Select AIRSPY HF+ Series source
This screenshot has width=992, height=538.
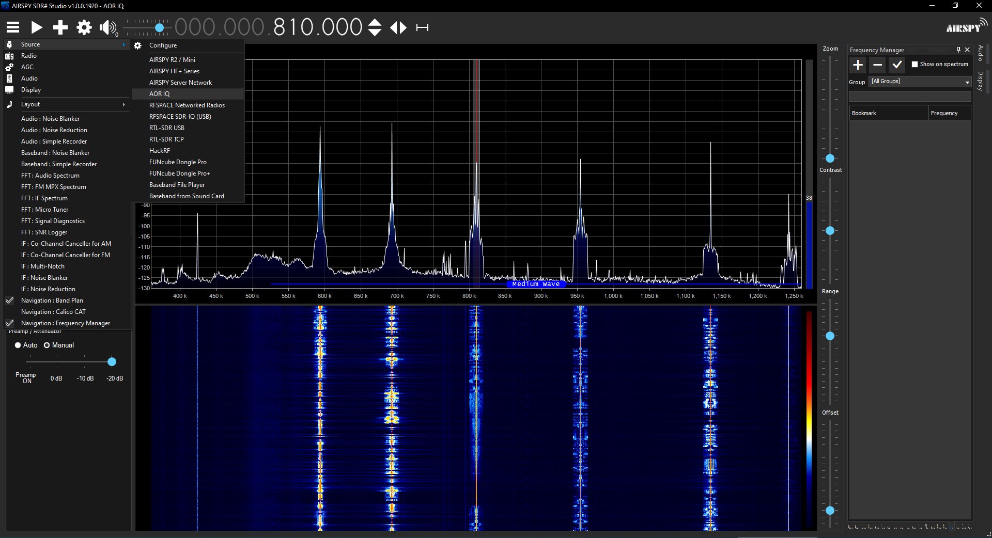coord(188,71)
